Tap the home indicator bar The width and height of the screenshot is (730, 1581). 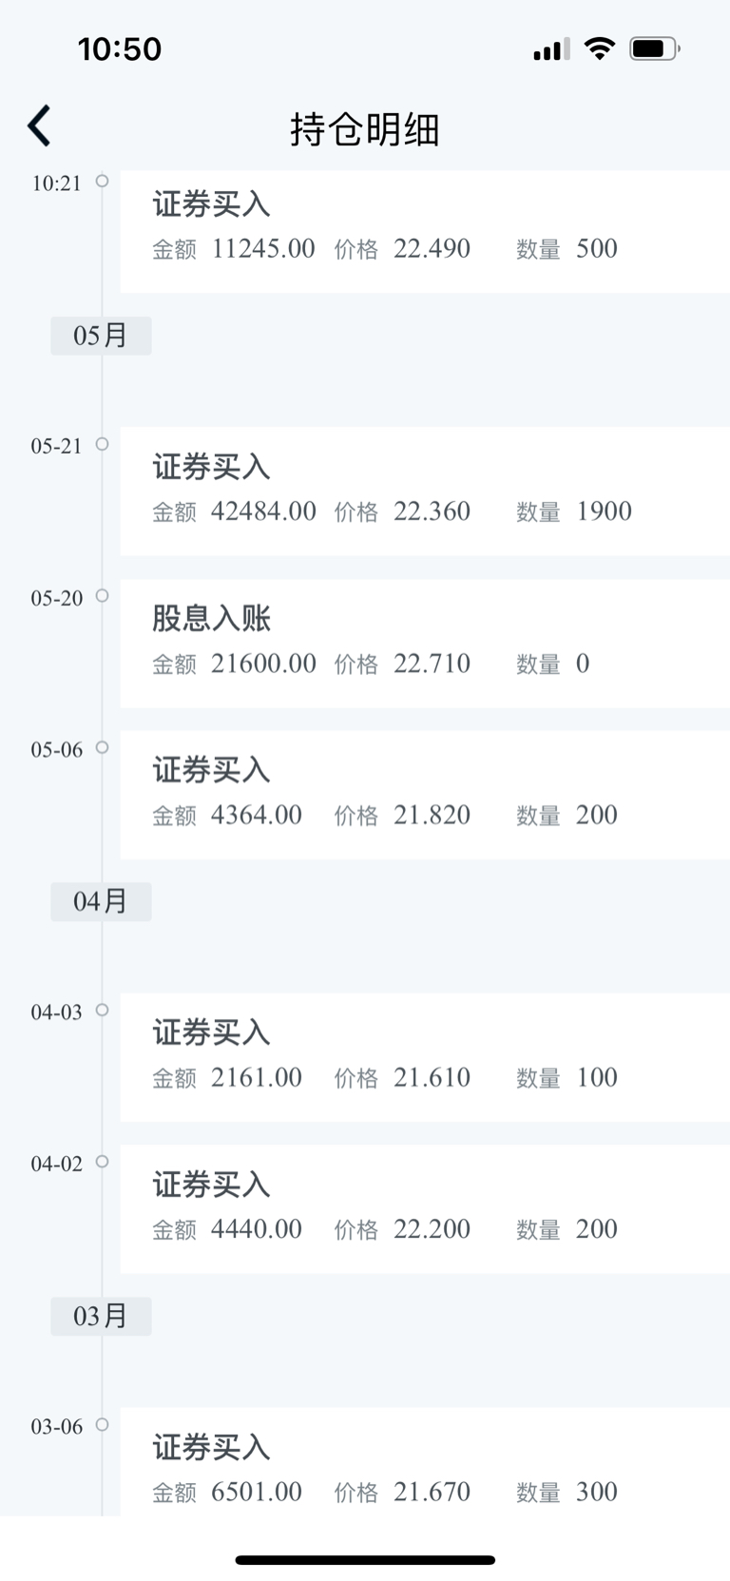point(365,1559)
